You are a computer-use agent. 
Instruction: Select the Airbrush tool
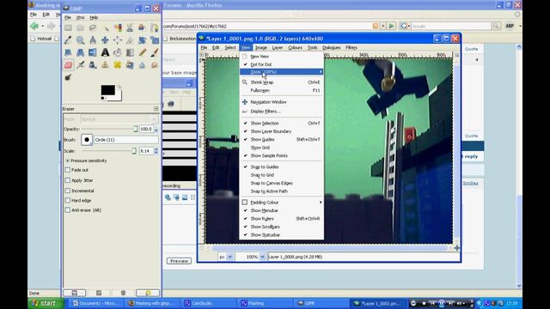(80, 65)
